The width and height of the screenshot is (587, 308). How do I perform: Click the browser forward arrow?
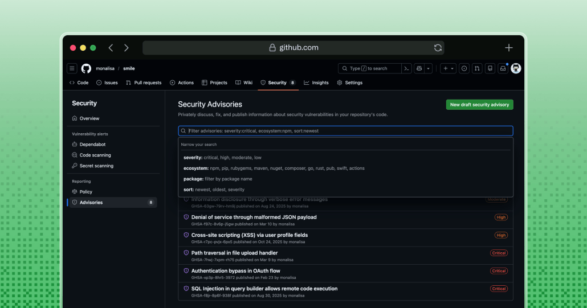coord(127,48)
